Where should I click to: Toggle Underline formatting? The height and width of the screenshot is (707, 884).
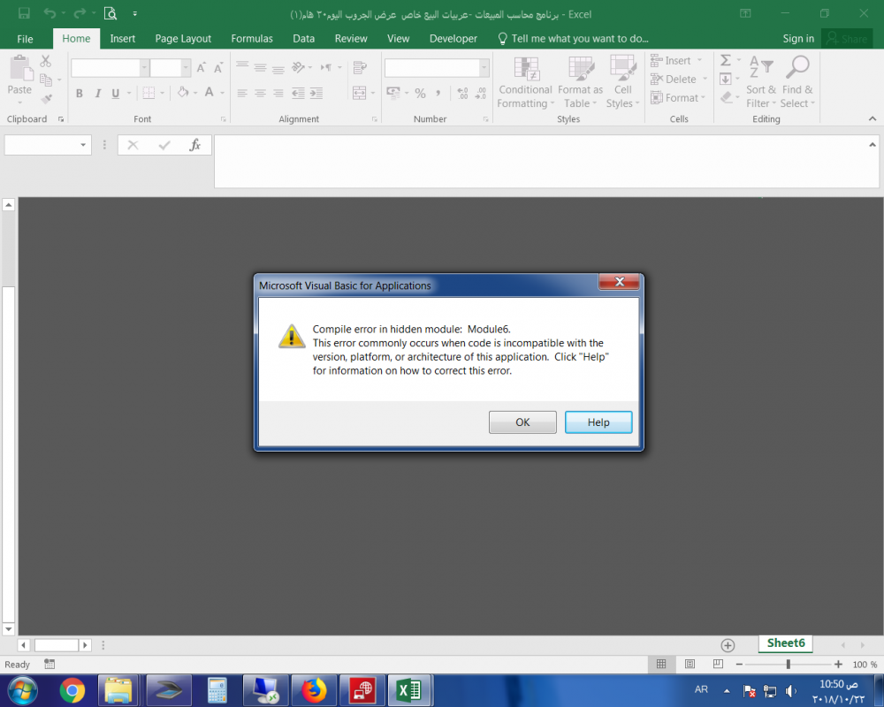116,94
